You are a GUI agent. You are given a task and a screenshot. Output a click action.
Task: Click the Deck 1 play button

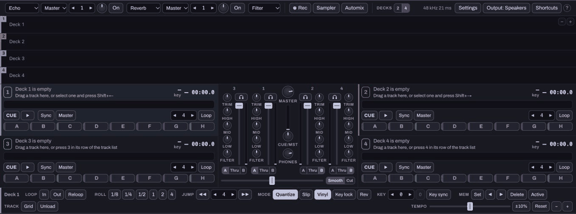pos(28,115)
